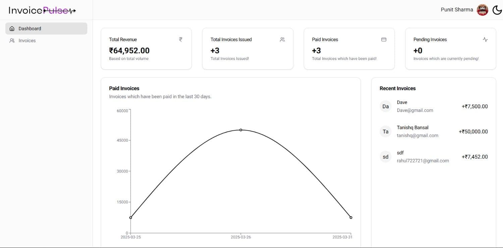
Task: Click 'Invoices which have been paid in the last 30 days.'
Action: coord(160,97)
